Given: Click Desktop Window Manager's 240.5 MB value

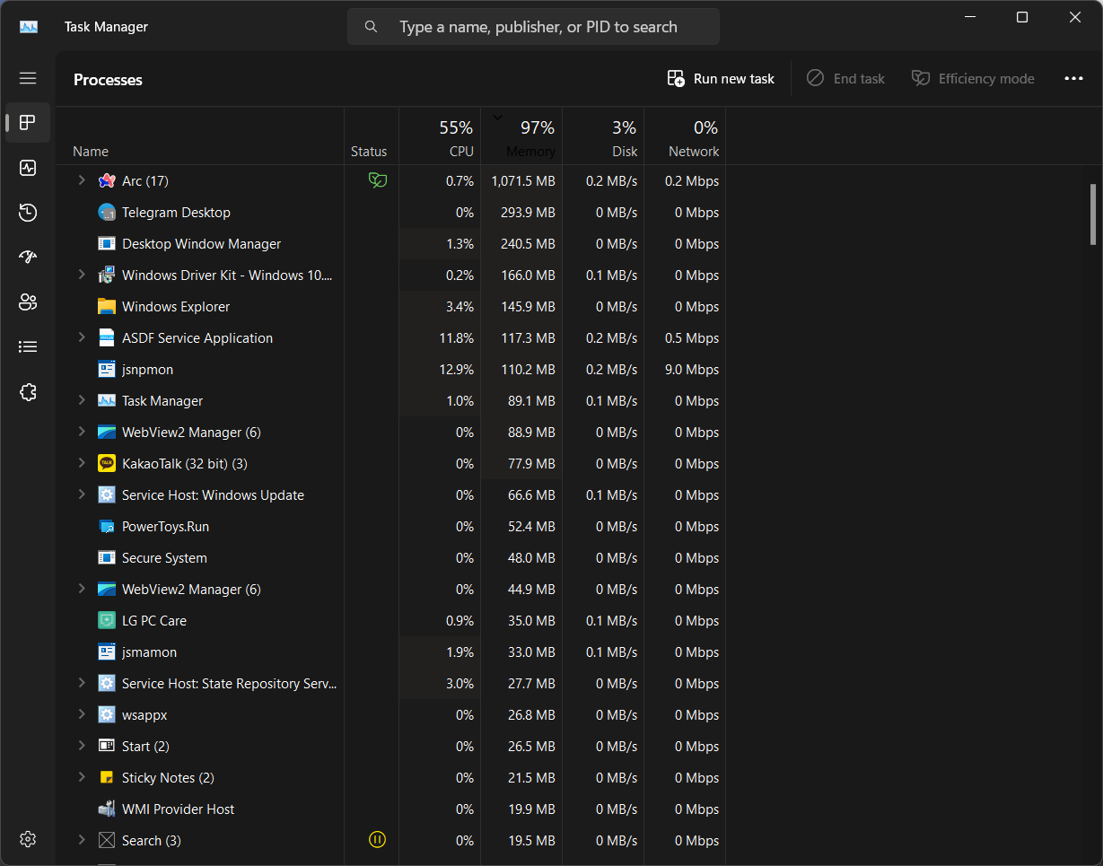Looking at the screenshot, I should click(528, 243).
